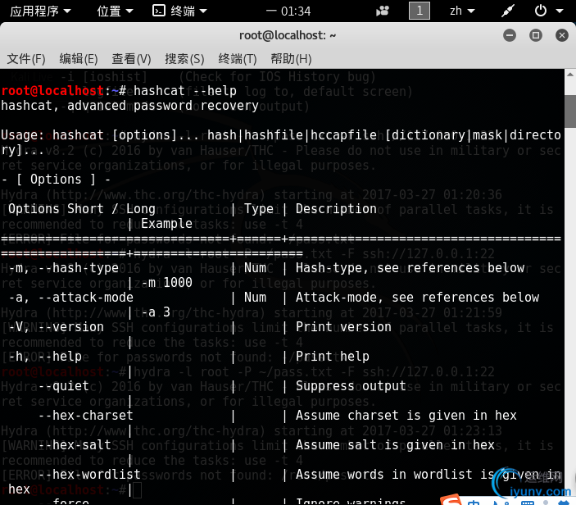Open the 编辑(E) menu

[x=79, y=59]
